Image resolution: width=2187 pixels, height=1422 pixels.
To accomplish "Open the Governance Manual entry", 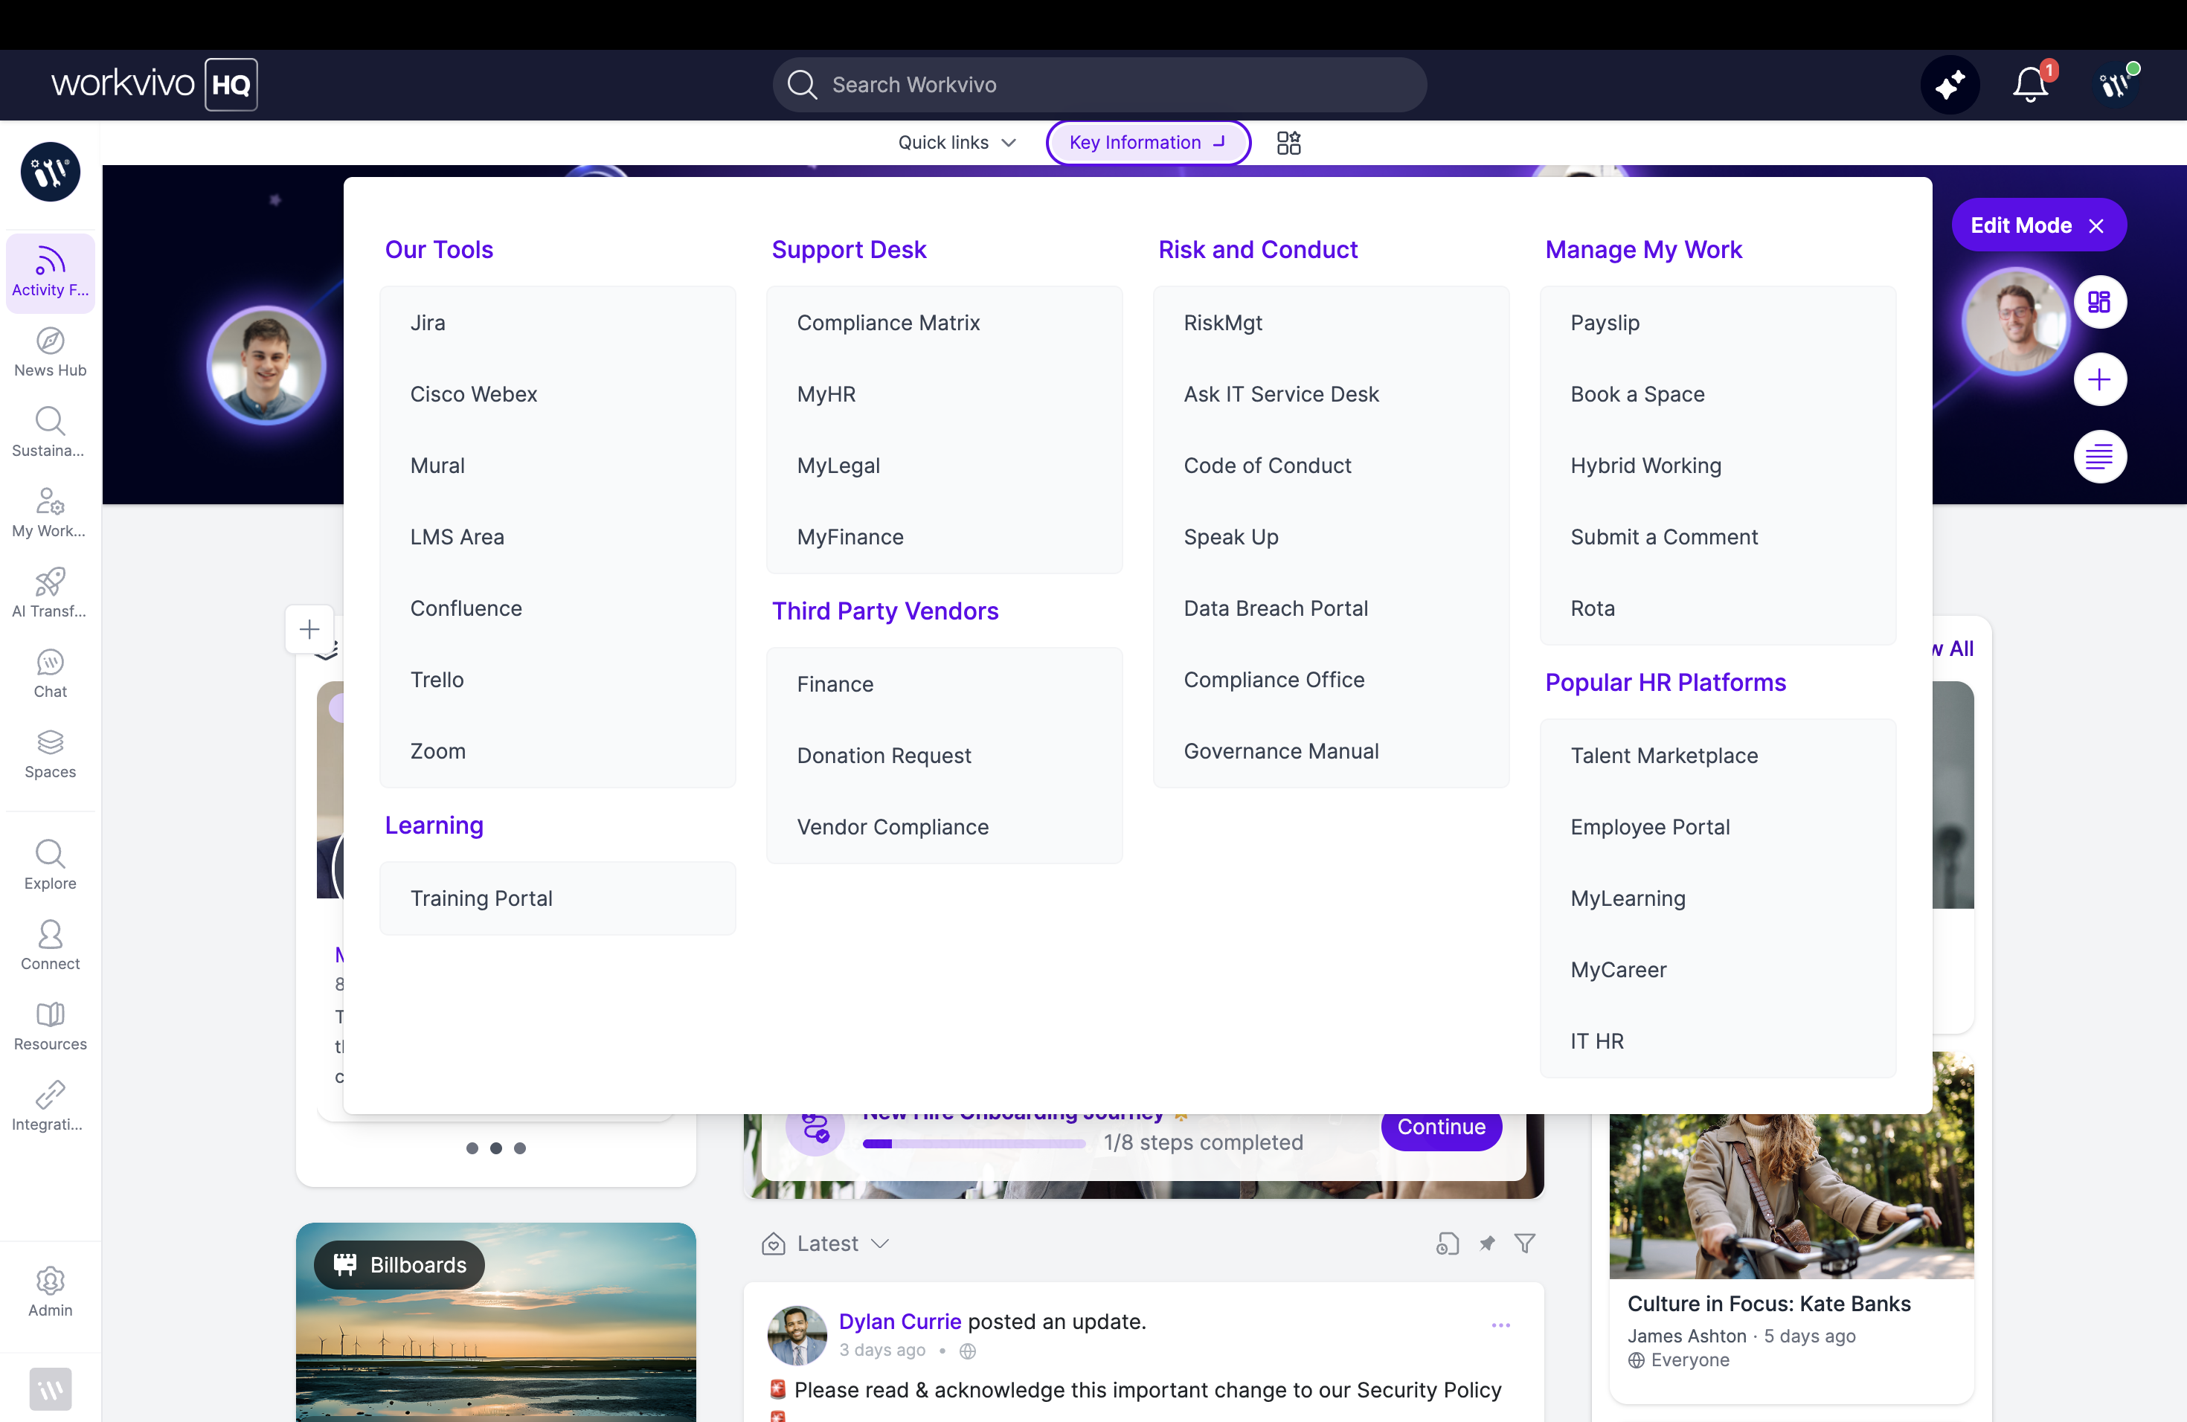I will [1332, 751].
